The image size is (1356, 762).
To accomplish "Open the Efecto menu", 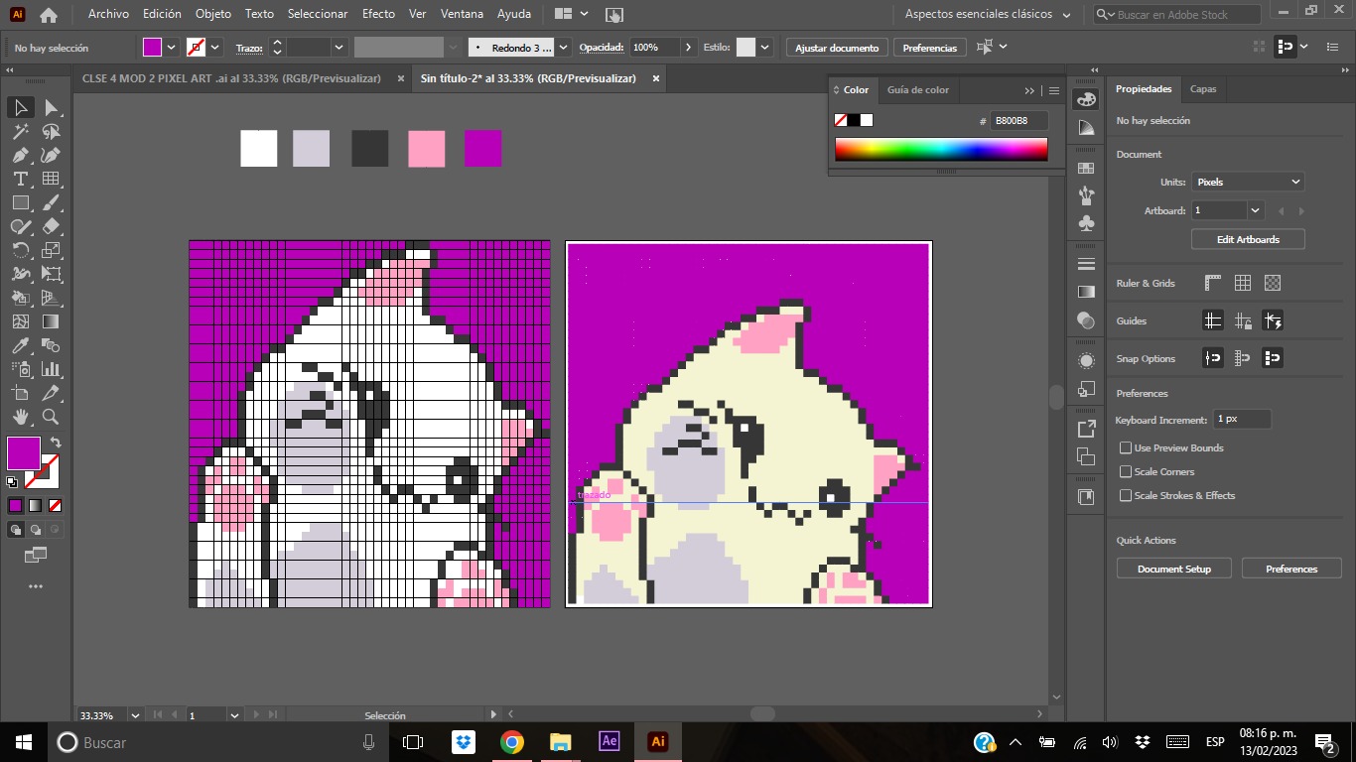I will tap(378, 14).
